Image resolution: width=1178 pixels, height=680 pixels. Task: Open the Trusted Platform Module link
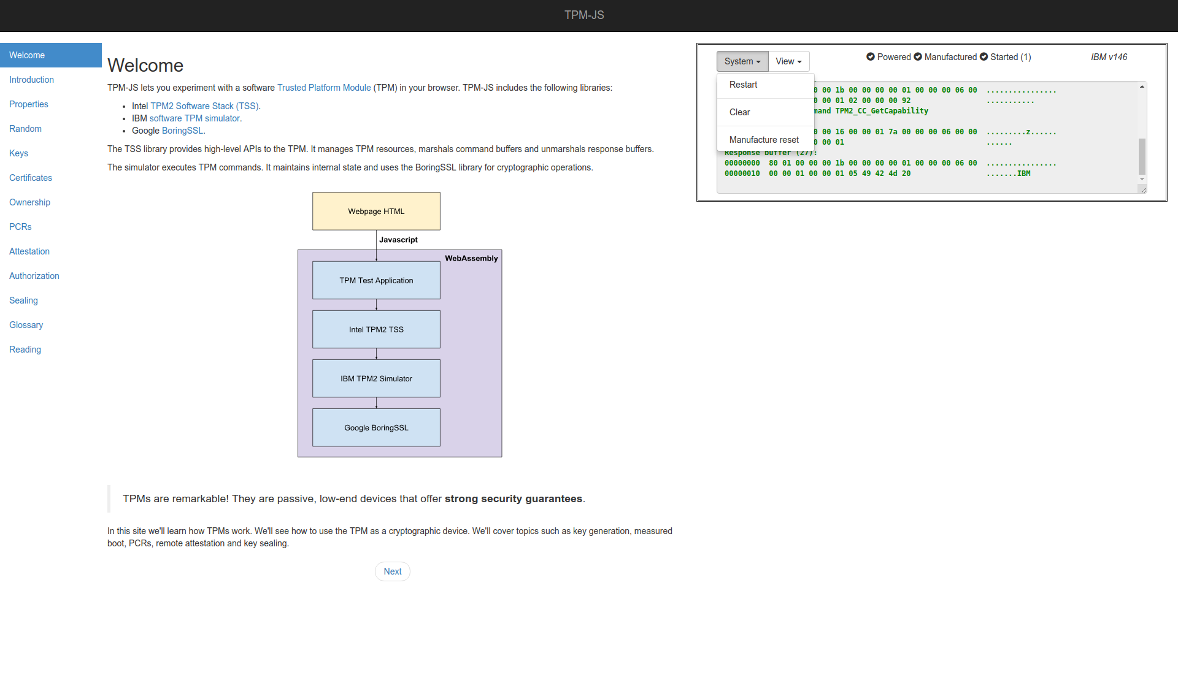pyautogui.click(x=324, y=88)
